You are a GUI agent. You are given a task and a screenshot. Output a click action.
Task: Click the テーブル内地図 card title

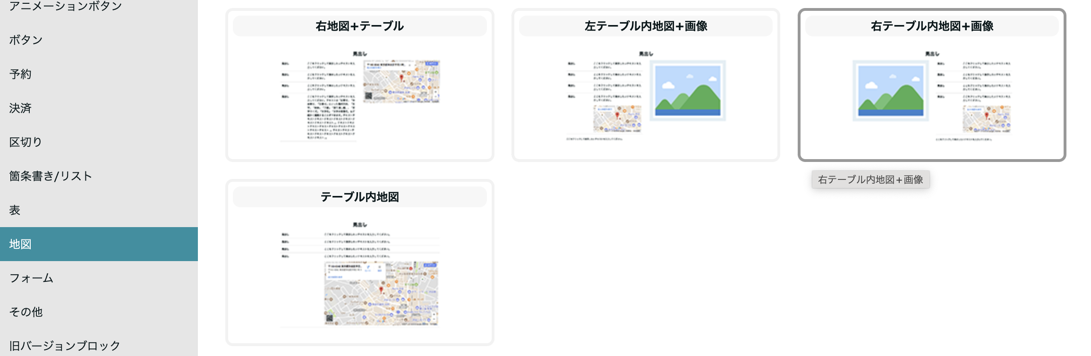[x=359, y=197]
